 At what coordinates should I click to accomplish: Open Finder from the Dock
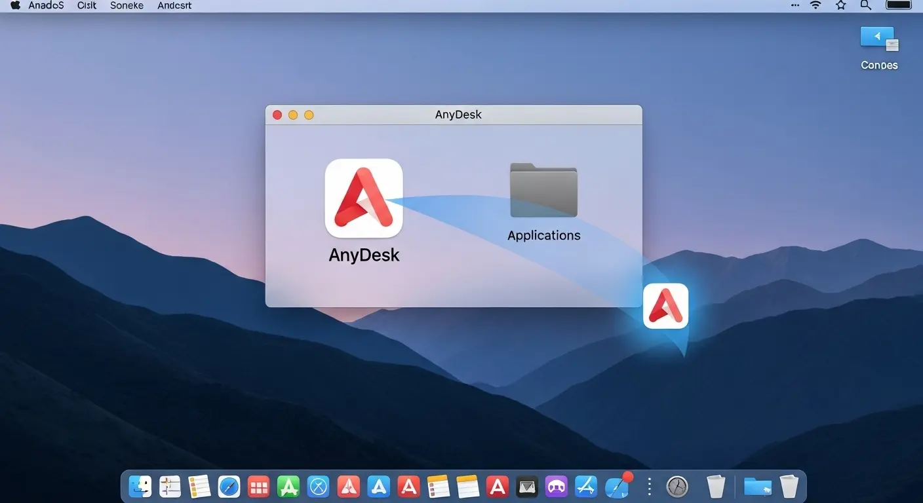(x=140, y=487)
